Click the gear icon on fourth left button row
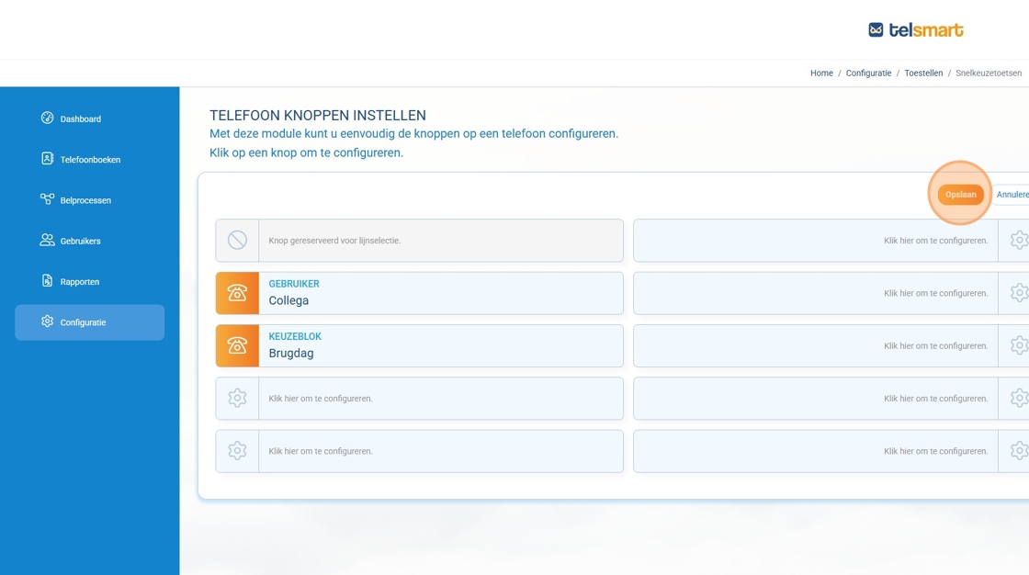The width and height of the screenshot is (1029, 575). click(x=237, y=399)
